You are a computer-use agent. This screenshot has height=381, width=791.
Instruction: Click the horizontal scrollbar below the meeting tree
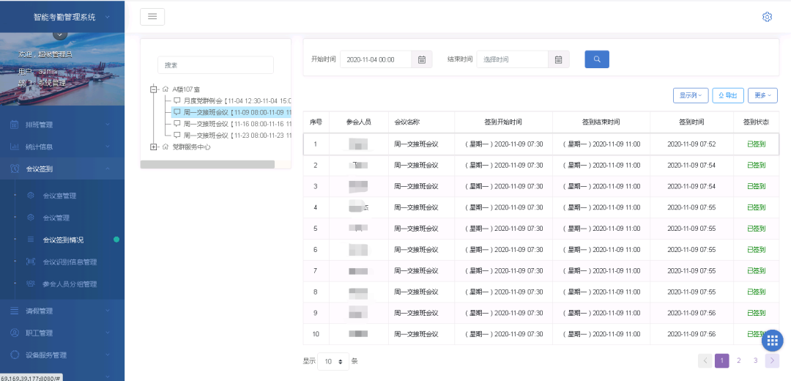click(x=207, y=164)
